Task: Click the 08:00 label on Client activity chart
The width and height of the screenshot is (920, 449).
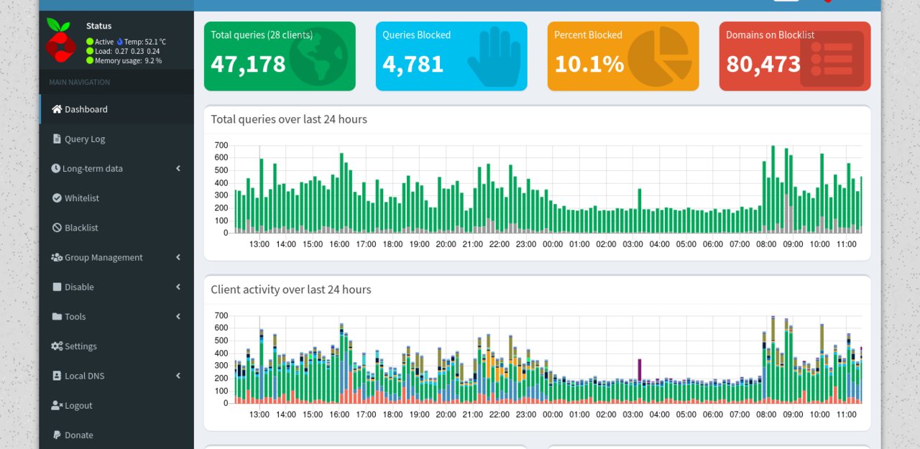Action: click(x=766, y=415)
